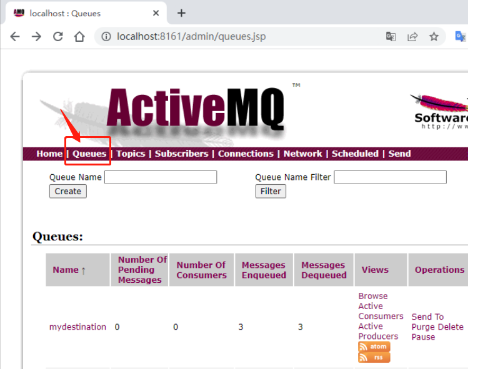Go to the Home menu item
The height and width of the screenshot is (369, 483).
[x=49, y=154]
